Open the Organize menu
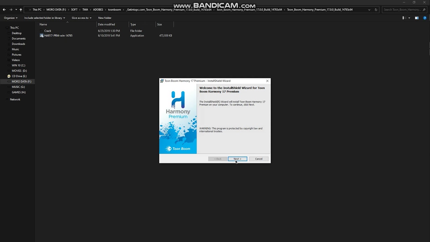The height and width of the screenshot is (242, 430). (10, 18)
